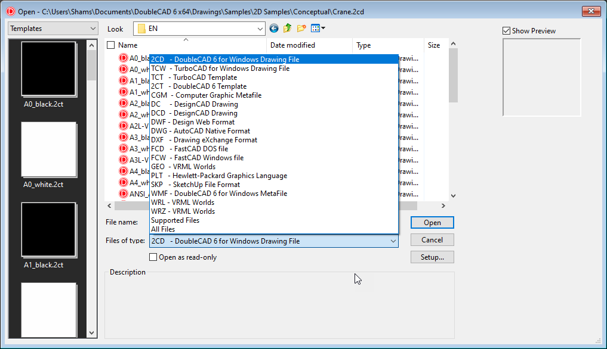Select DCD DesignCAD Drawing option
The image size is (607, 349).
click(274, 113)
